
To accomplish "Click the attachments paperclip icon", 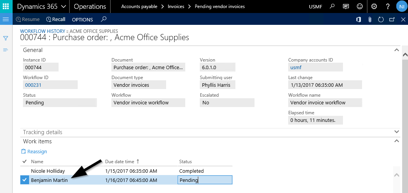I will click(x=370, y=19).
